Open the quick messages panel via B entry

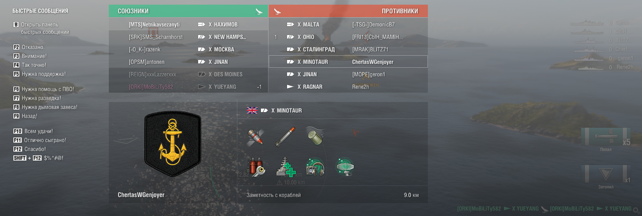point(41,28)
